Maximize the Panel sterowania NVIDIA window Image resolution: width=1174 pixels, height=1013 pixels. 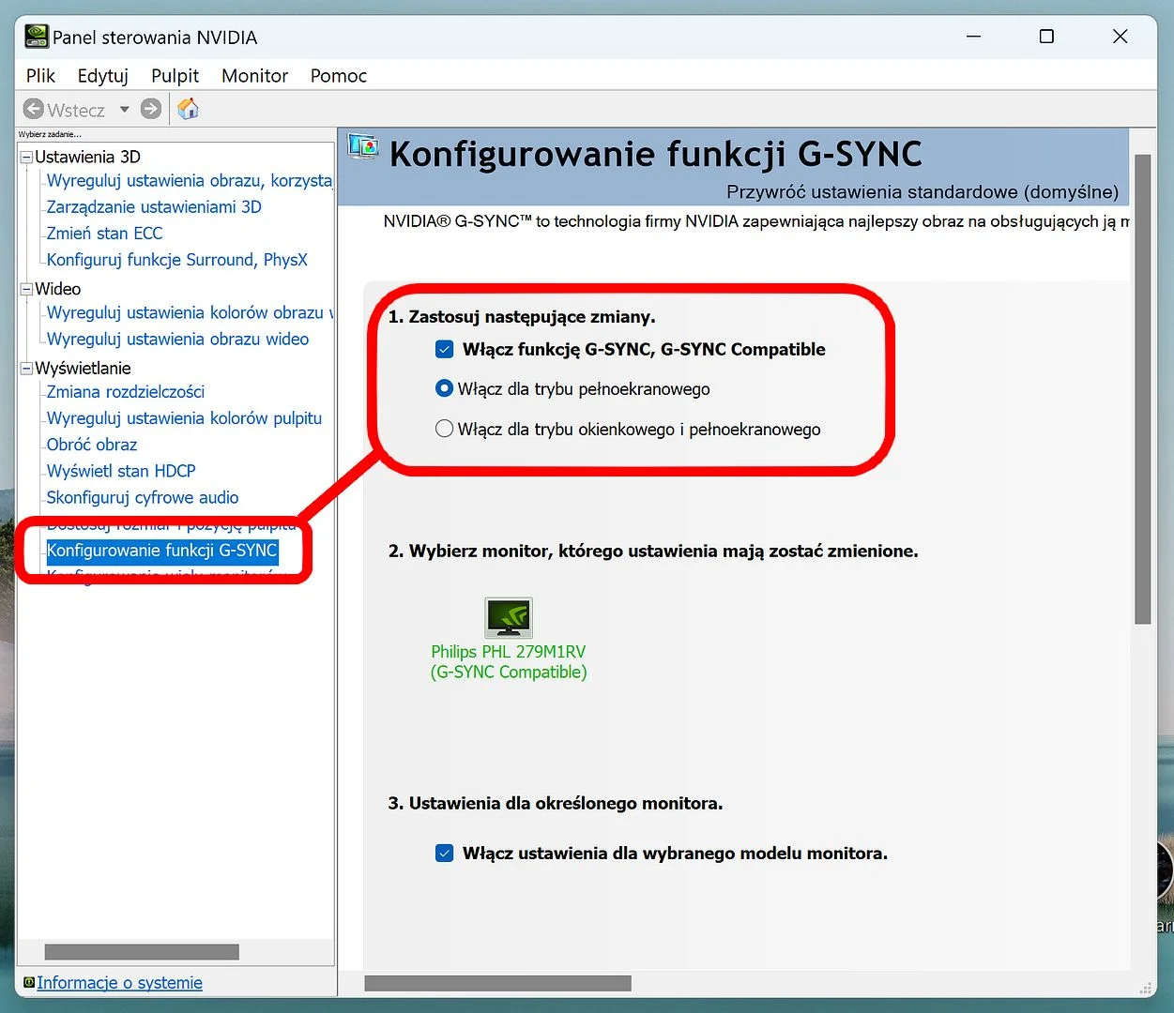tap(1046, 37)
